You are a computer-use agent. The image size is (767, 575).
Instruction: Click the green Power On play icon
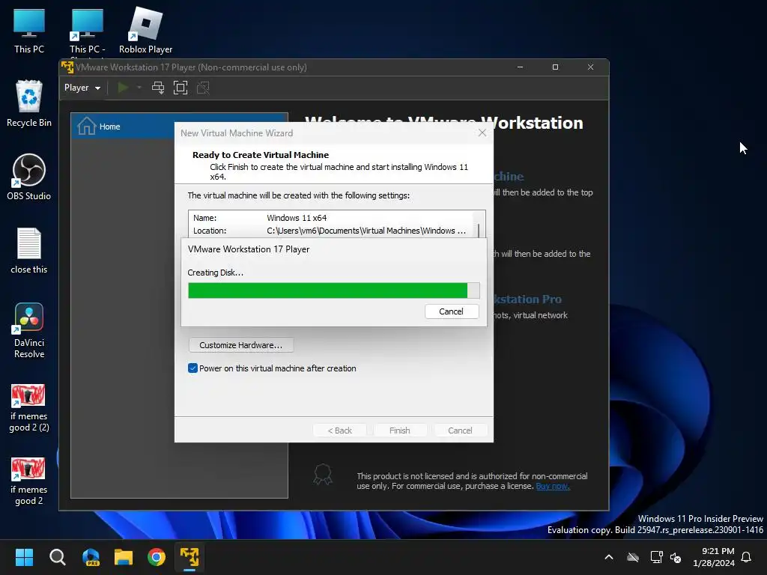(123, 88)
